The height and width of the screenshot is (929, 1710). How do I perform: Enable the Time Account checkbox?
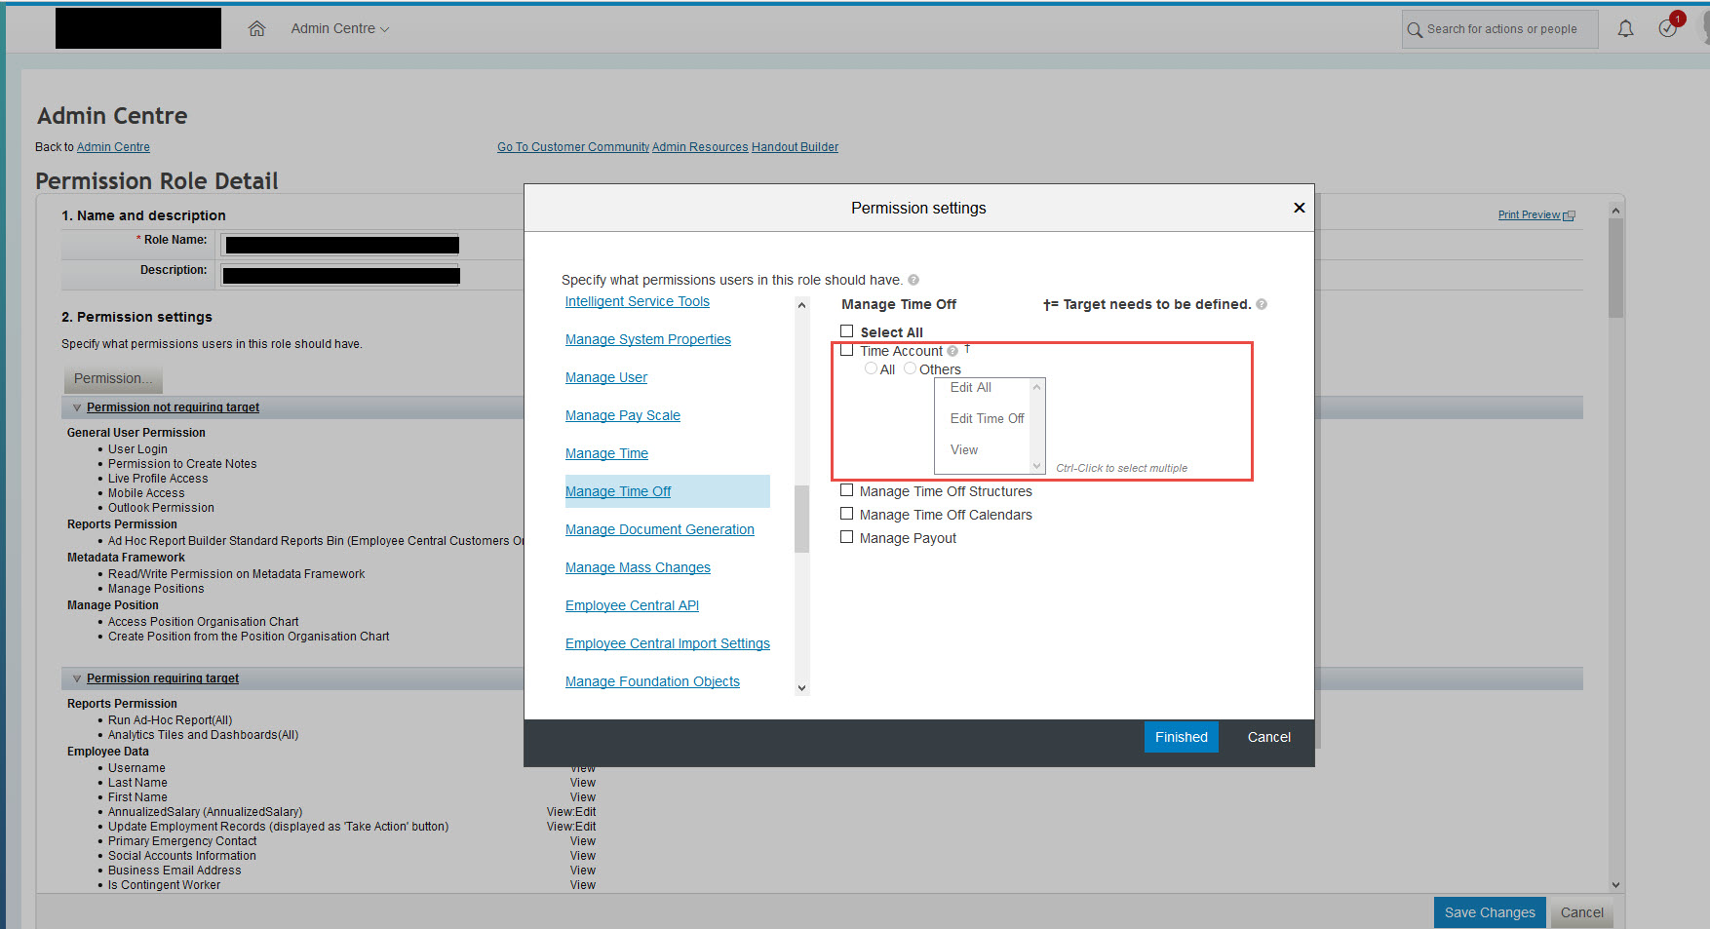click(847, 350)
